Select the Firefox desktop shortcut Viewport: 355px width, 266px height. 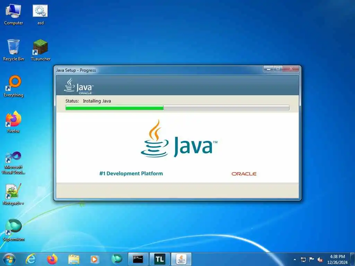(x=14, y=122)
